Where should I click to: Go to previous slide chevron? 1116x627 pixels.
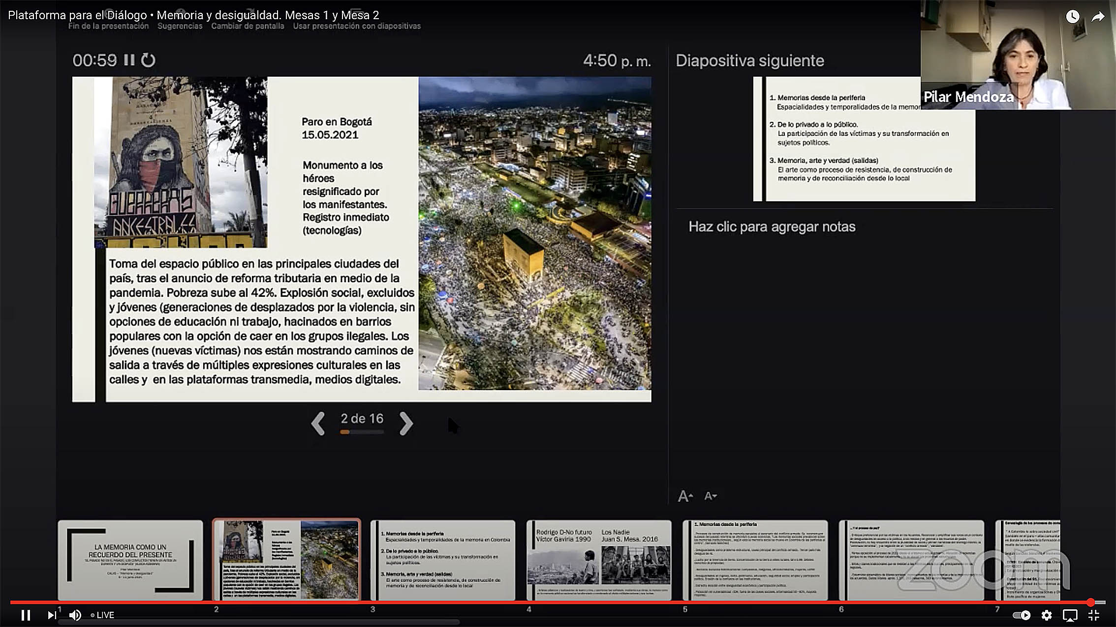point(318,423)
